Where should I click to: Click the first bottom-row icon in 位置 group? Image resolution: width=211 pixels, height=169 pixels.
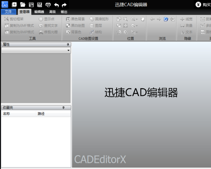pyautogui.click(x=119, y=32)
